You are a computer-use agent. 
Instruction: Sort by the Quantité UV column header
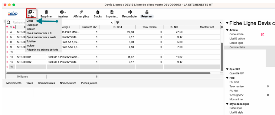[x=90, y=27]
